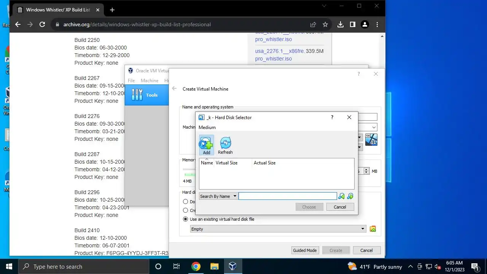
Task: Open Windows Start menu
Action: click(9, 266)
